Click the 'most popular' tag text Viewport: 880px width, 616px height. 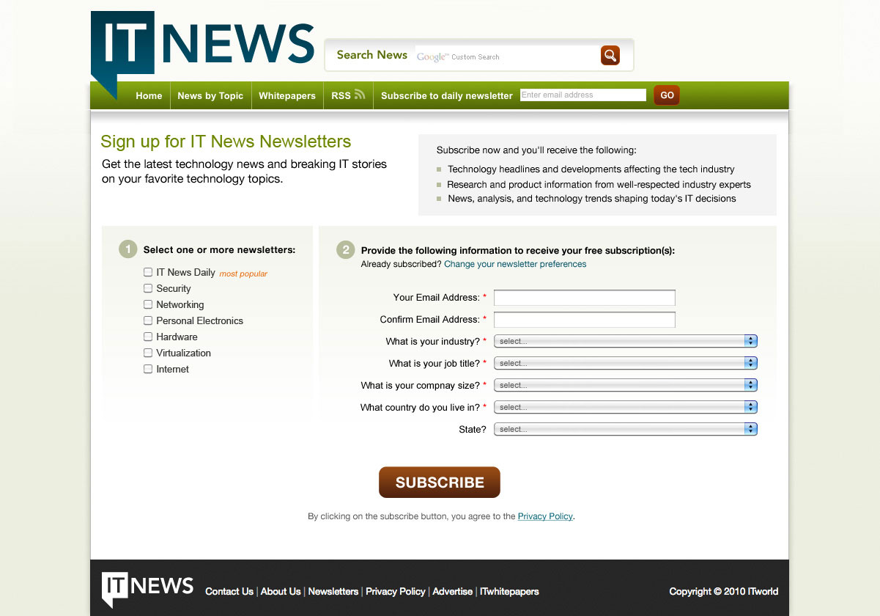click(243, 274)
